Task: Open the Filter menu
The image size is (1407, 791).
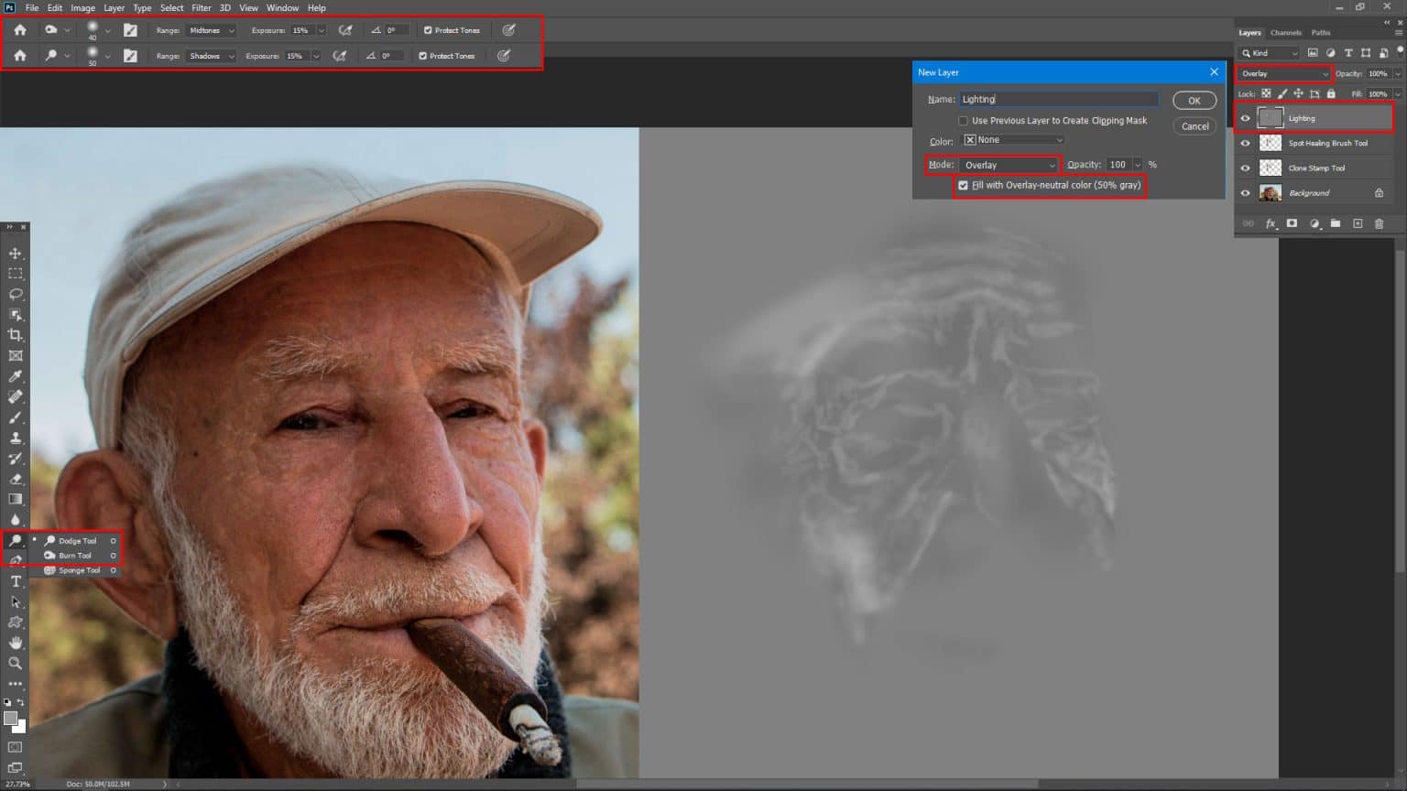Action: (201, 7)
